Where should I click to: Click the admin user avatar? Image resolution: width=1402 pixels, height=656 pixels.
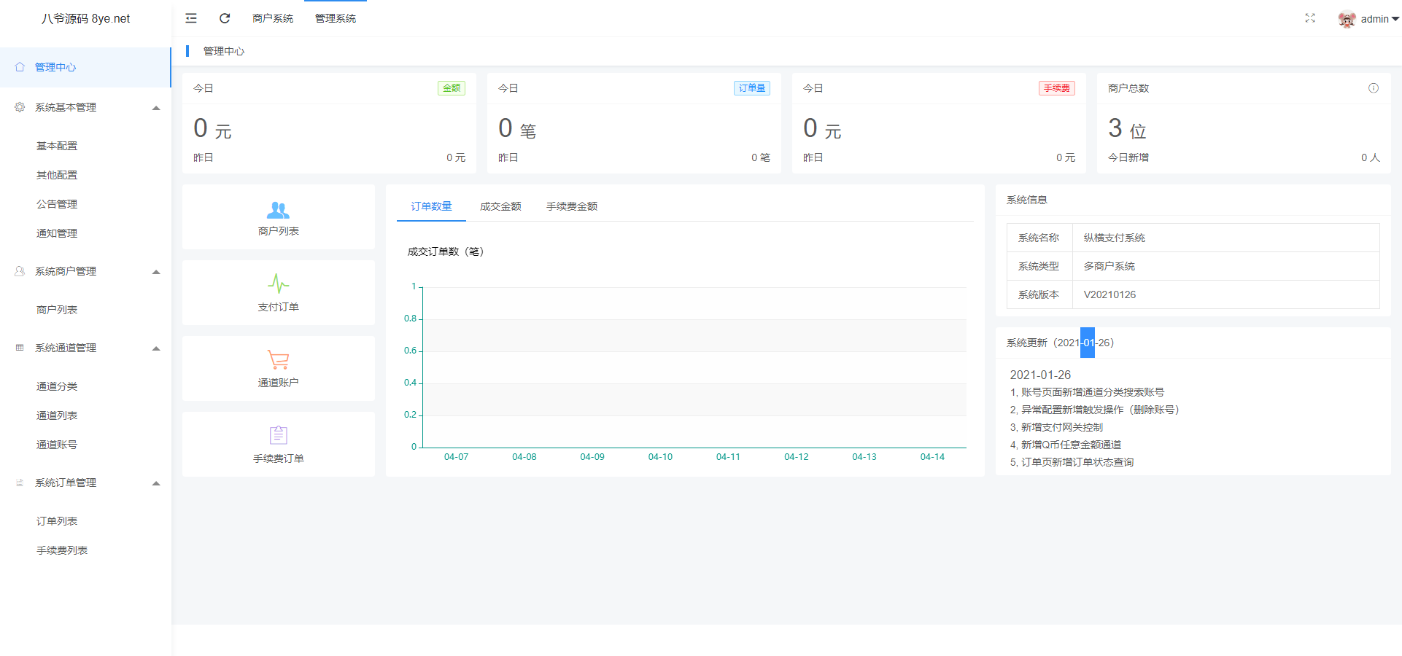(x=1347, y=19)
